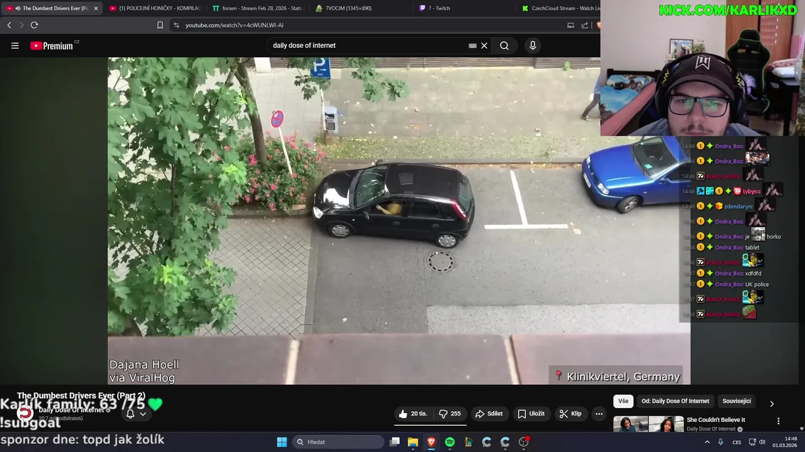Open network status icon in tray
This screenshot has height=452, width=805.
pyautogui.click(x=752, y=442)
